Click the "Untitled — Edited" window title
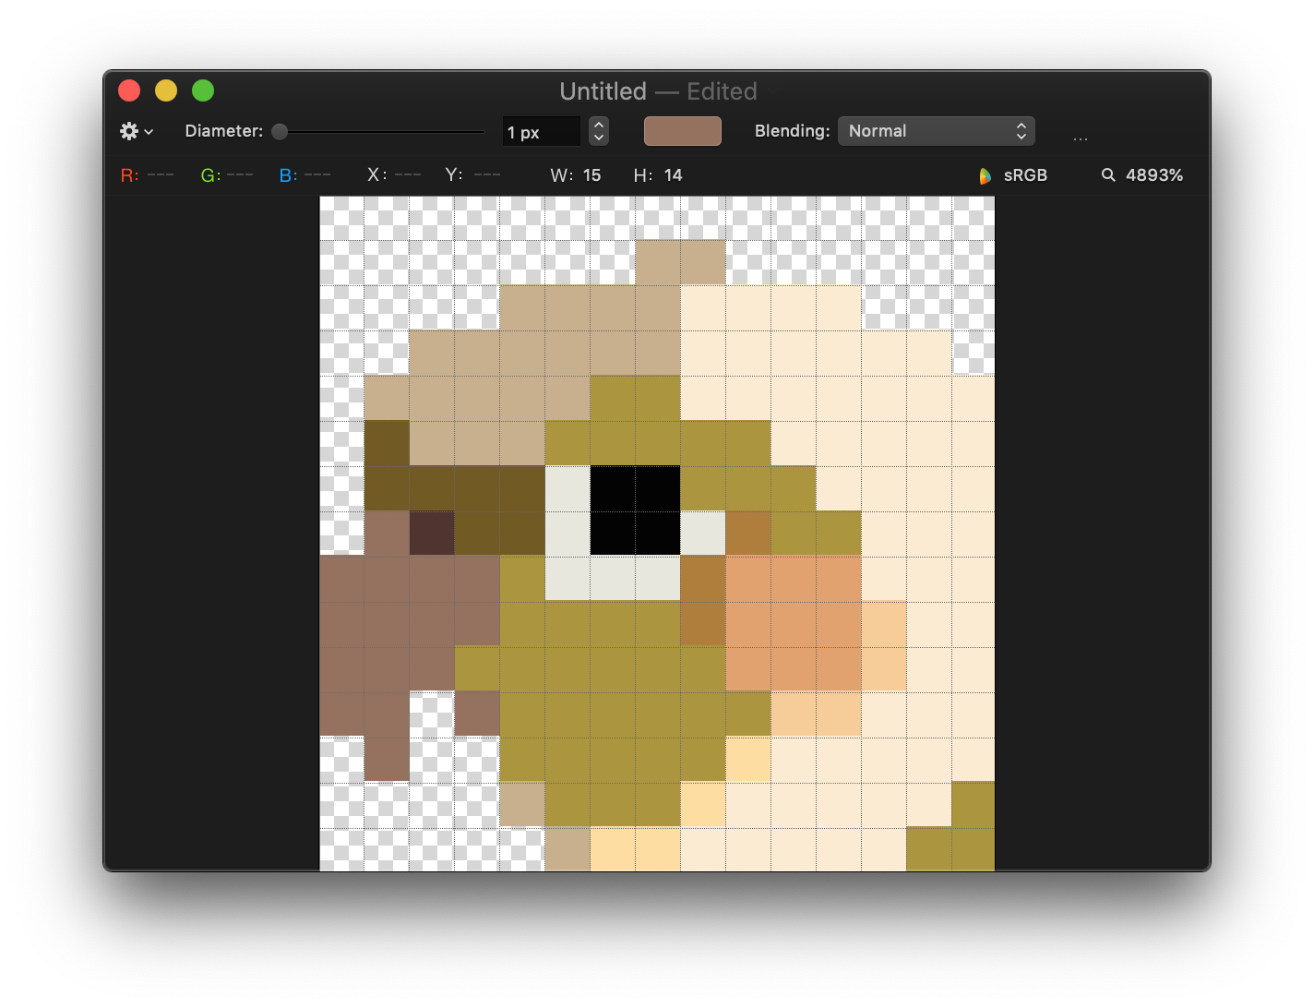Screen dimensions: 1314x1008 click(x=658, y=91)
